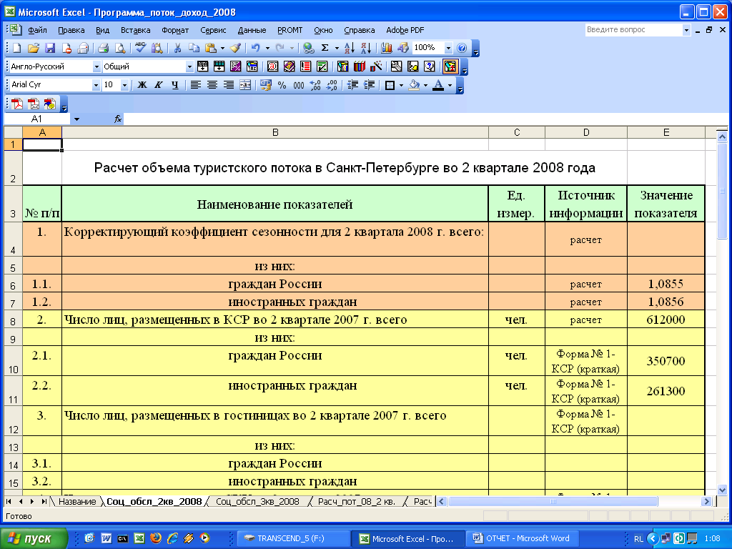Click the AutoSum sigma icon

point(325,48)
